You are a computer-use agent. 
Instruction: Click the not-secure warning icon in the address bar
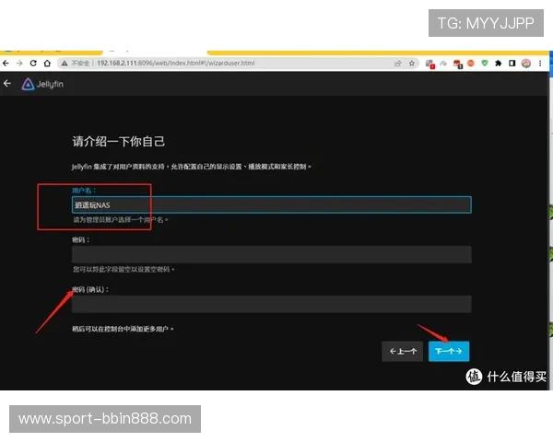point(65,64)
